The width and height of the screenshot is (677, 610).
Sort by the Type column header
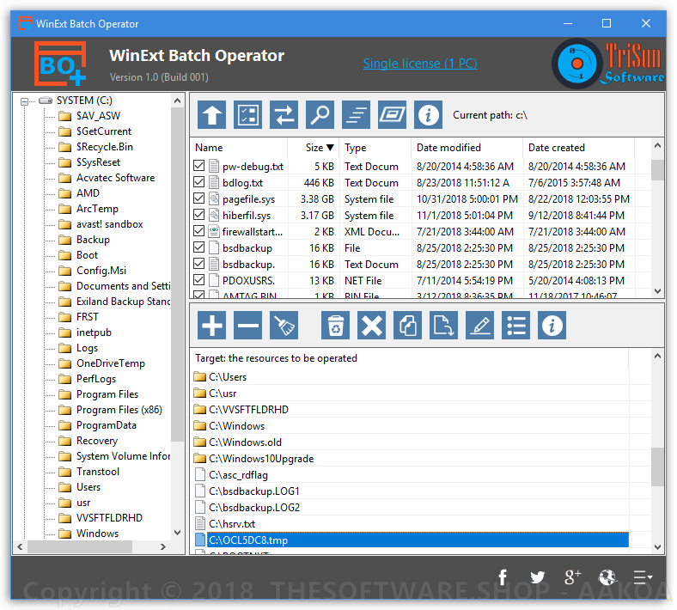tap(375, 148)
